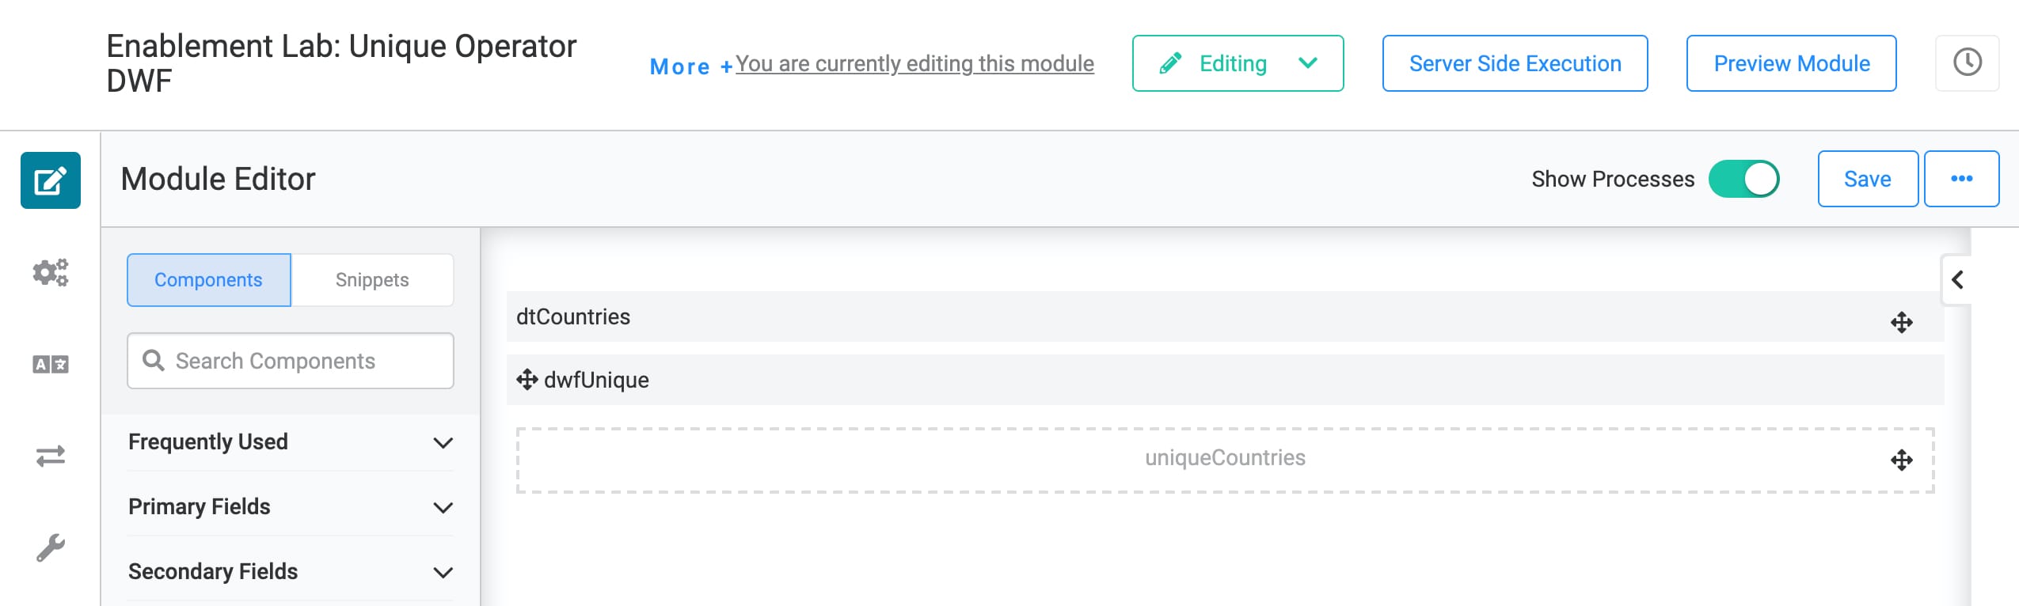
Task: Click the move handle beside dwfUnique
Action: 527,380
